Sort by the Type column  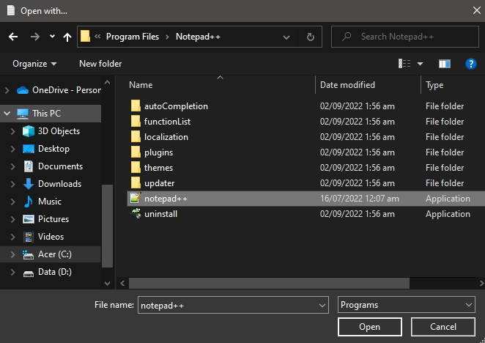(434, 85)
